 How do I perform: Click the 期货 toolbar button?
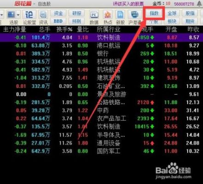click(190, 21)
